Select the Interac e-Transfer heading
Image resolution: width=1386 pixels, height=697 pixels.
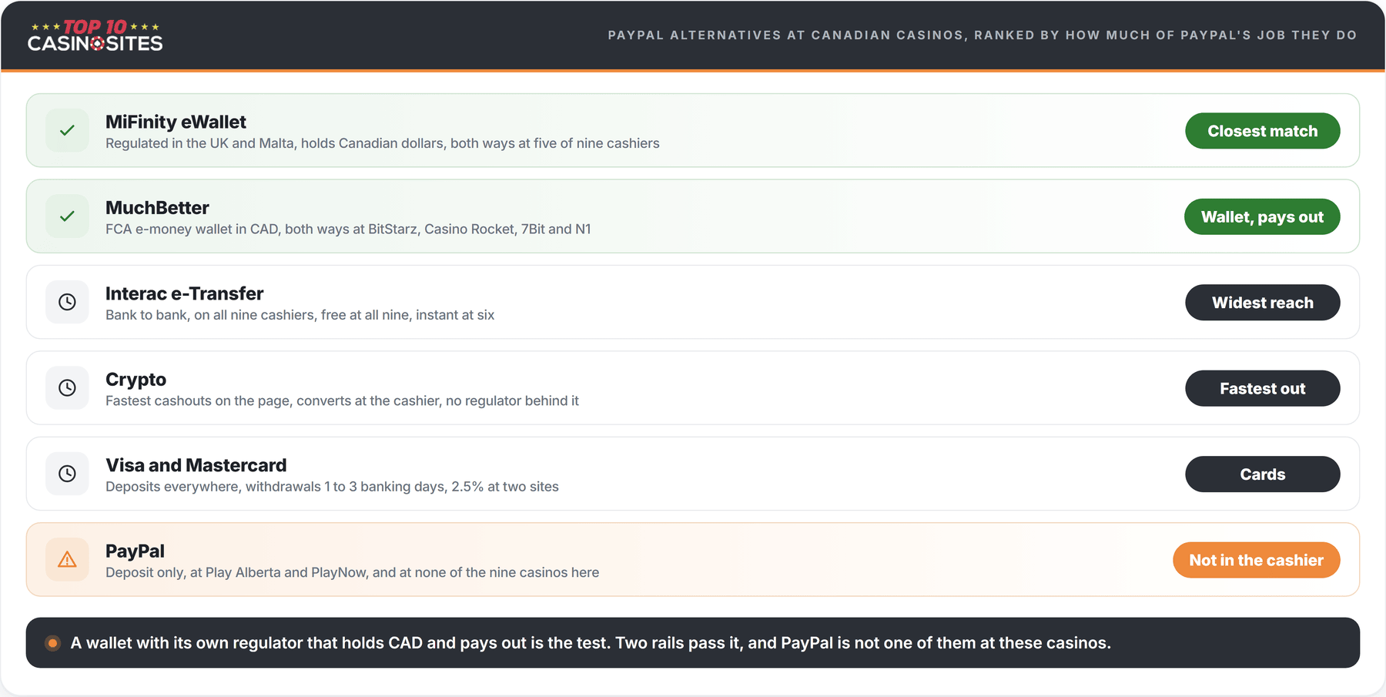(184, 293)
